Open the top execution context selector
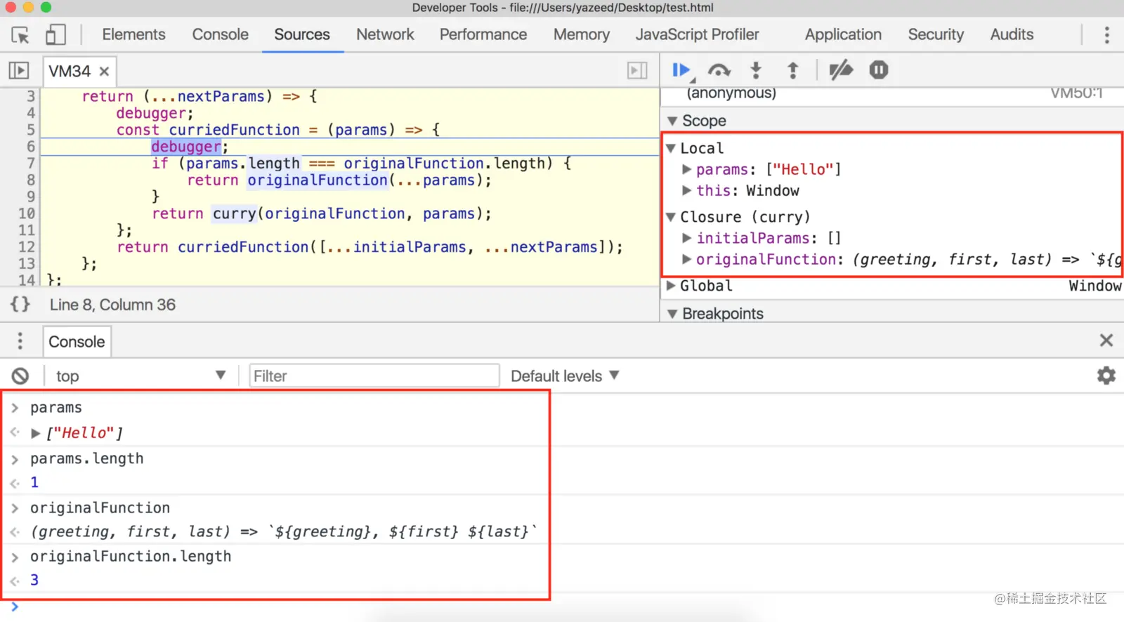 point(140,376)
